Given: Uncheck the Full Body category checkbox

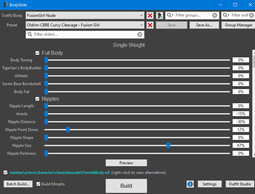Looking at the screenshot, I should pyautogui.click(x=38, y=53).
